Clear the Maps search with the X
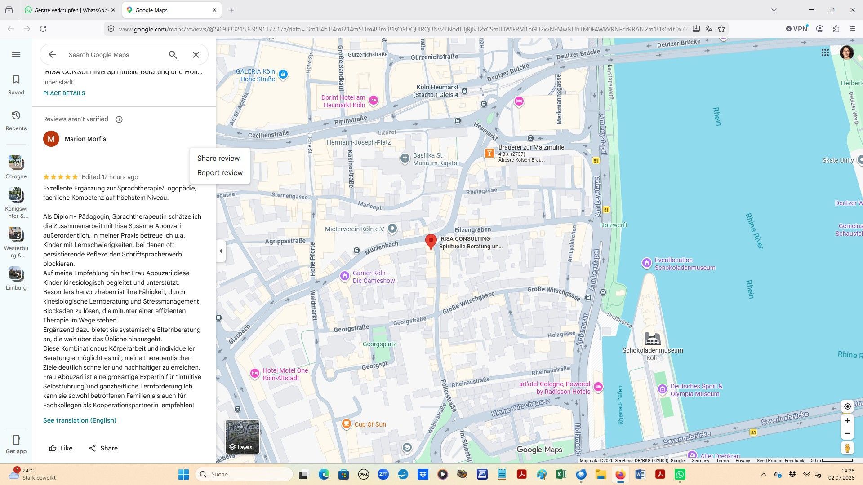This screenshot has height=485, width=863. tap(196, 55)
